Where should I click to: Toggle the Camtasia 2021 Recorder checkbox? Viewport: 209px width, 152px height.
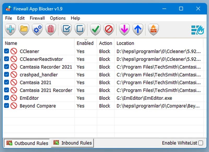tap(7, 90)
